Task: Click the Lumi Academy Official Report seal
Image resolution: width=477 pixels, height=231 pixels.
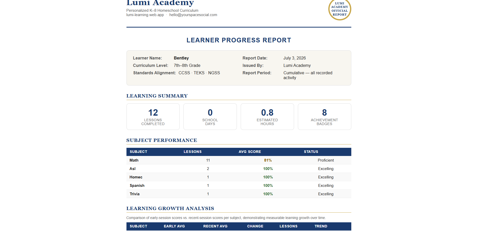Action: pos(340,9)
